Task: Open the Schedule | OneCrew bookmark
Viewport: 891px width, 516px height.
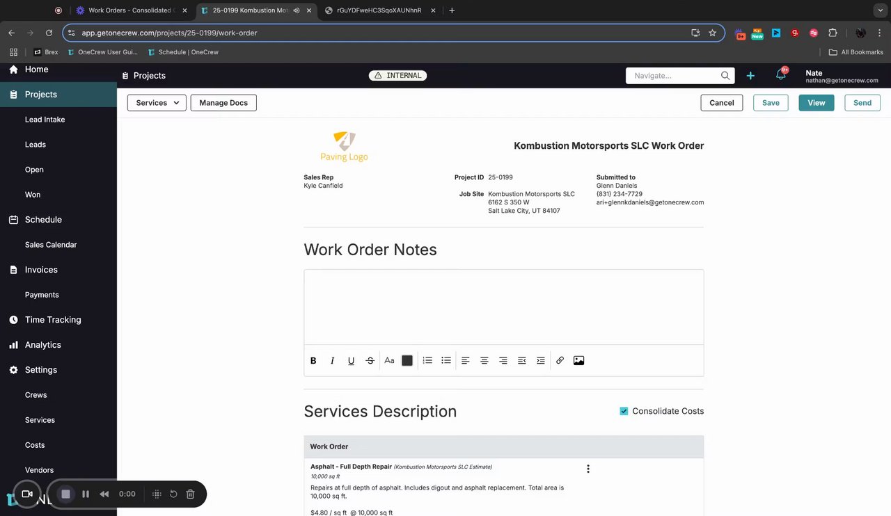Action: [183, 52]
